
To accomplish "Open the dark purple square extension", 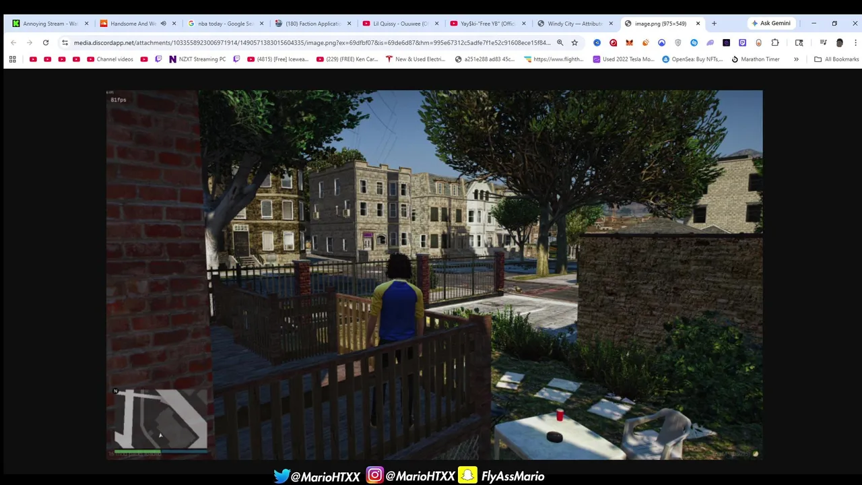I will 726,42.
